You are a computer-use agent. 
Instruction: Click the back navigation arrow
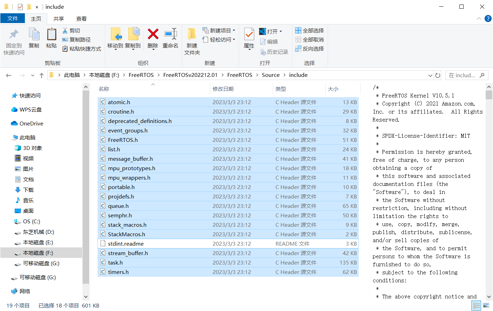(x=9, y=75)
